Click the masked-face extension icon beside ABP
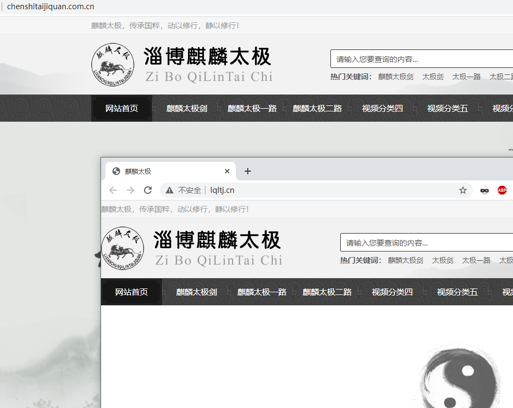 click(x=484, y=190)
